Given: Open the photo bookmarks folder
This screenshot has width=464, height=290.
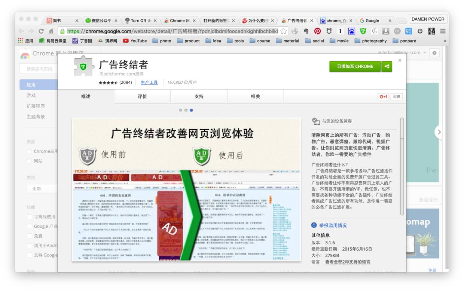Looking at the screenshot, I should 161,41.
